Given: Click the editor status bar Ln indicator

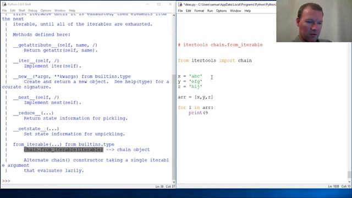Looking at the screenshot, I should coord(334,186).
